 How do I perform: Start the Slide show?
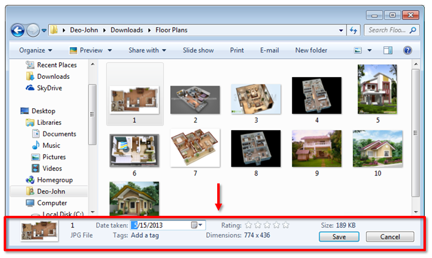198,50
